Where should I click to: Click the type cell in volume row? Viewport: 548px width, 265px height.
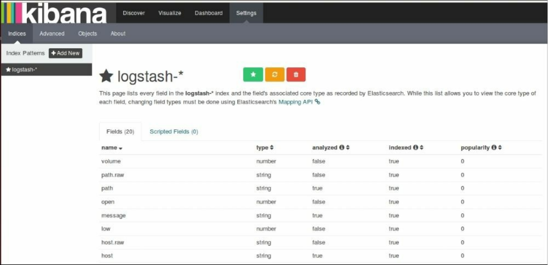(x=266, y=161)
